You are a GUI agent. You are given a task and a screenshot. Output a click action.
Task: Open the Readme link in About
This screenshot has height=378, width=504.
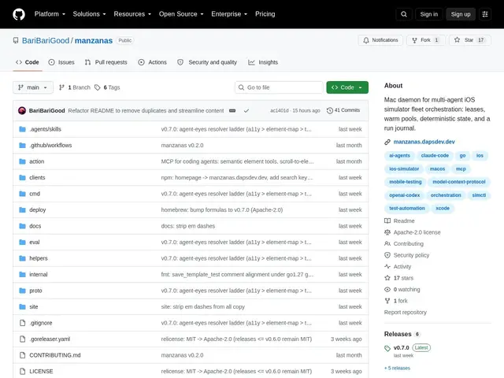(399, 220)
